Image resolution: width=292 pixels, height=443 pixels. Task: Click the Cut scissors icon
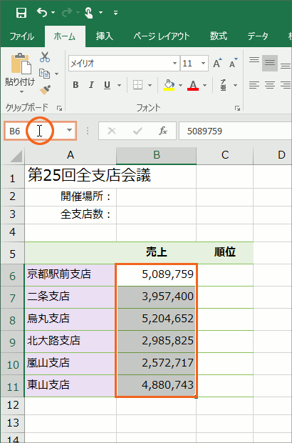tap(45, 56)
